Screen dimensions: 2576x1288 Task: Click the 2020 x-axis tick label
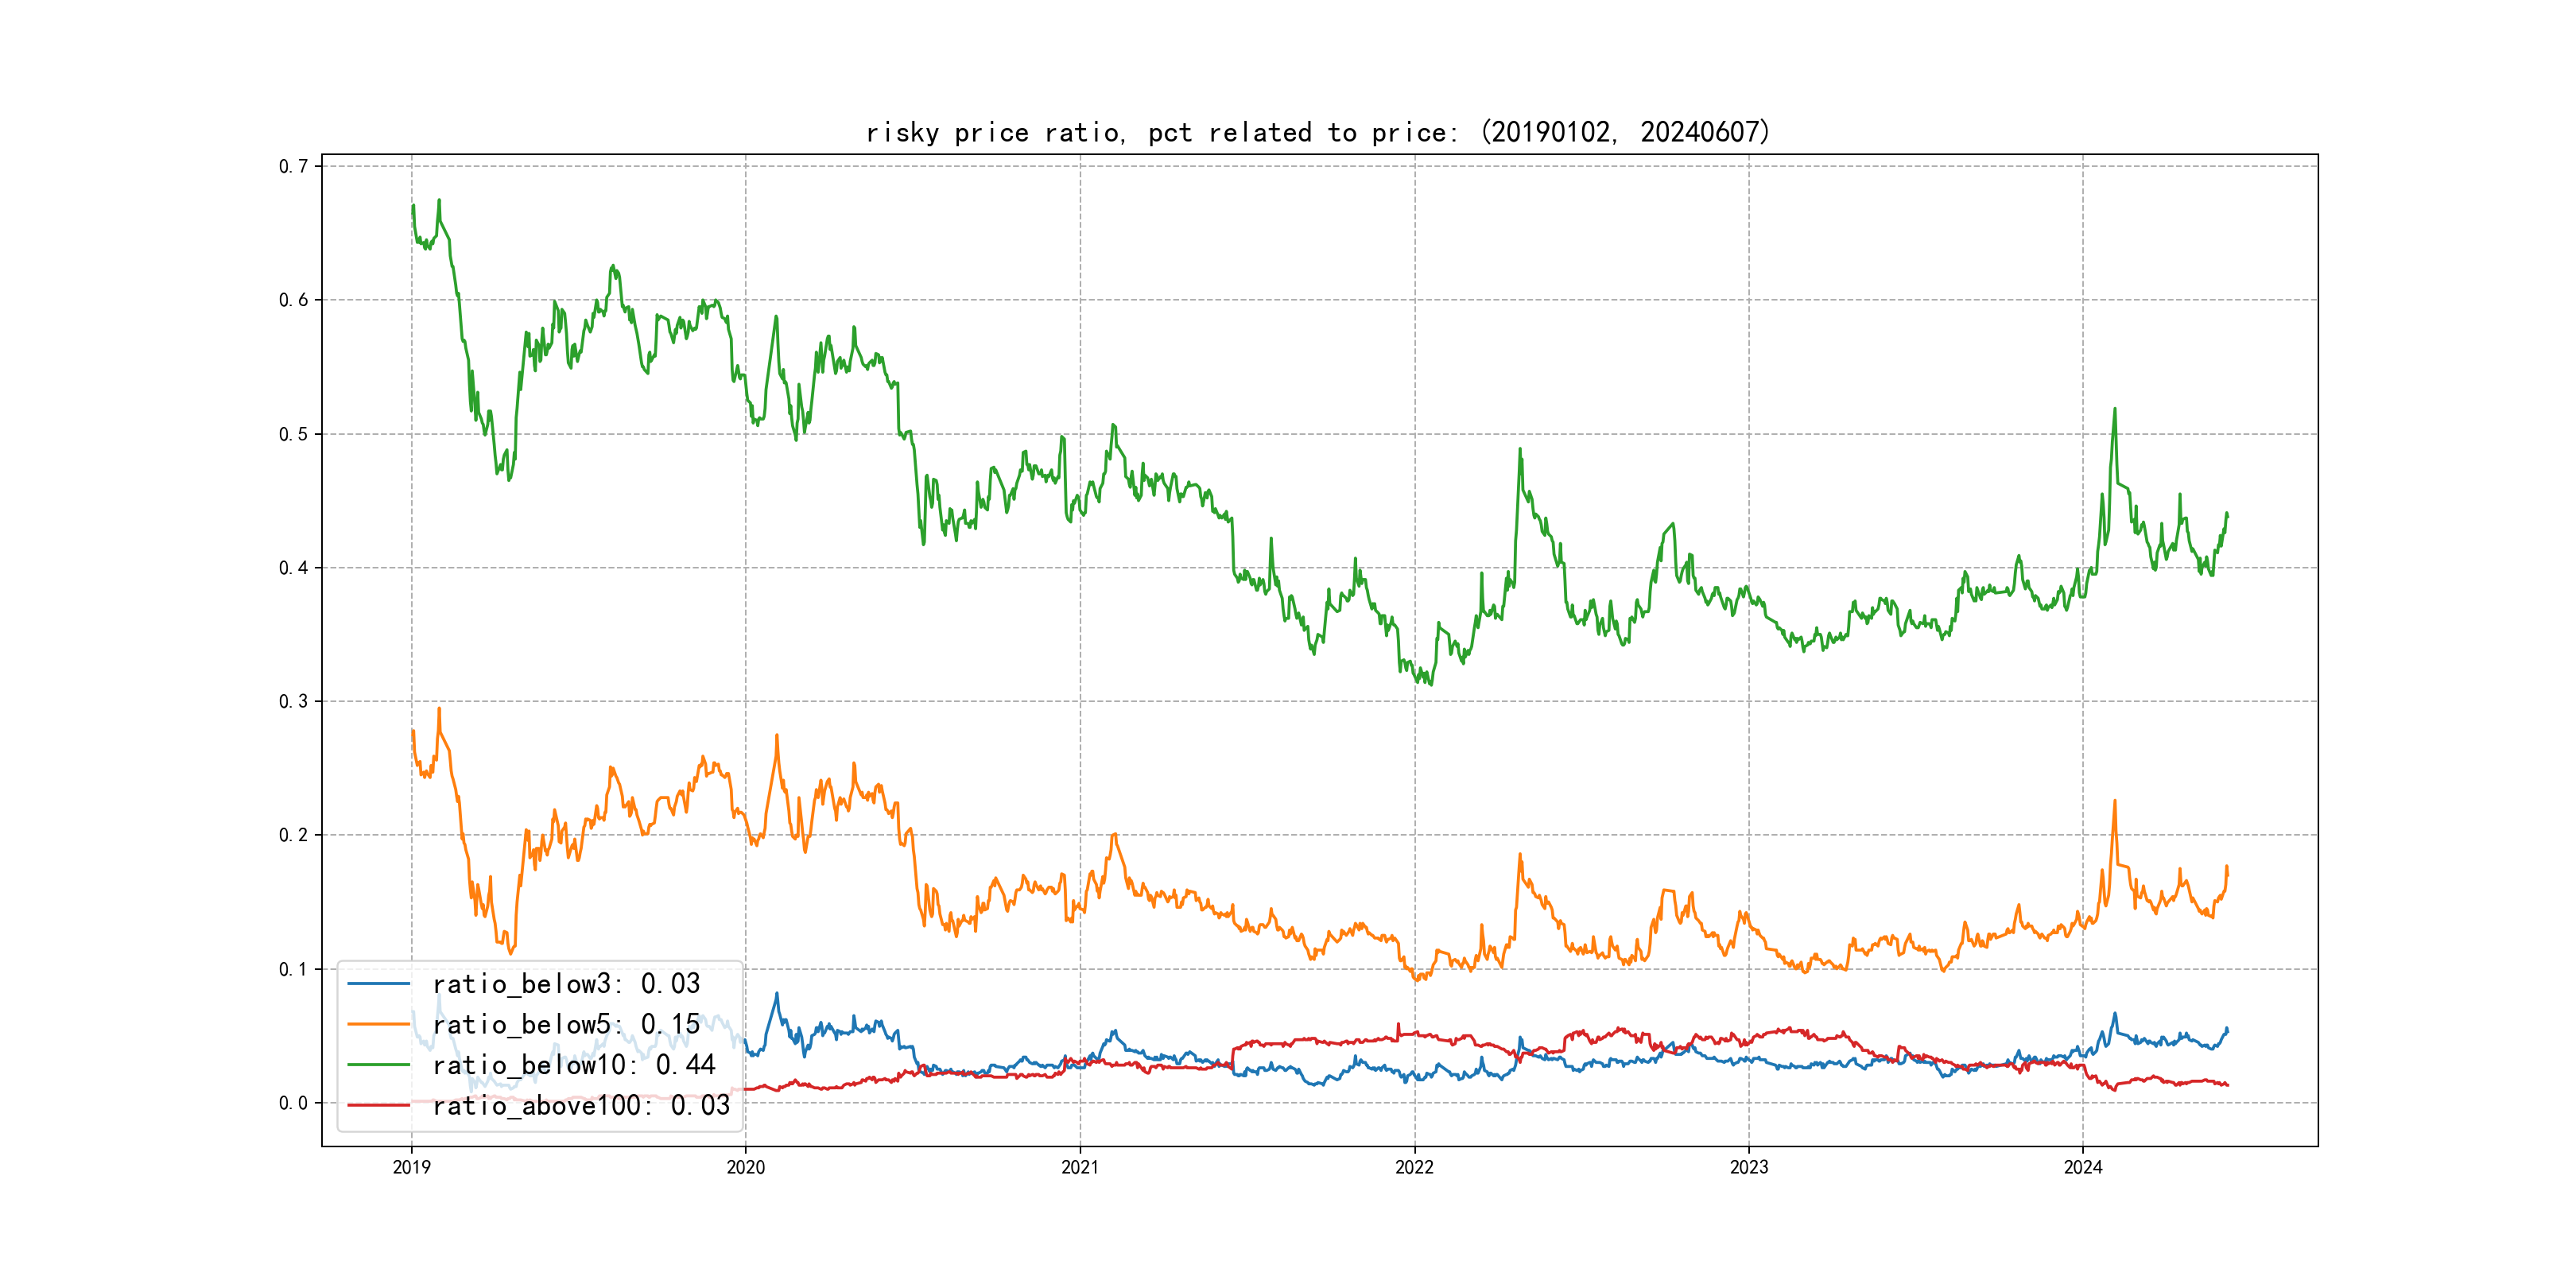tap(745, 1167)
